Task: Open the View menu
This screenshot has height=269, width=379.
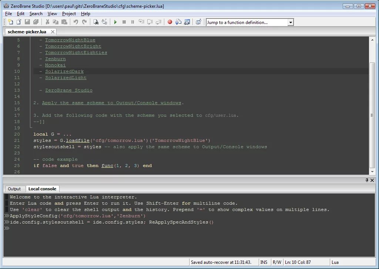Action: (x=52, y=14)
